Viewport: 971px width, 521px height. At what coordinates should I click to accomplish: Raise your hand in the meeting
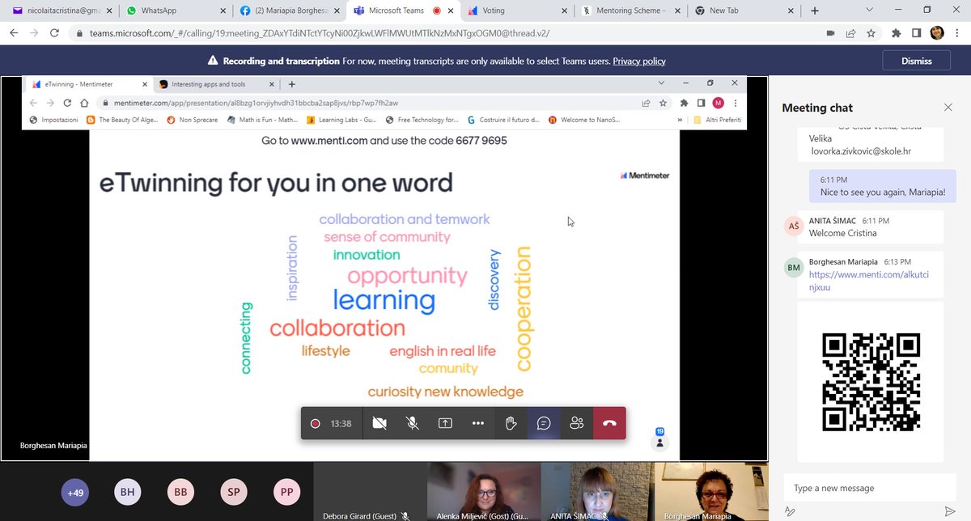coord(511,422)
